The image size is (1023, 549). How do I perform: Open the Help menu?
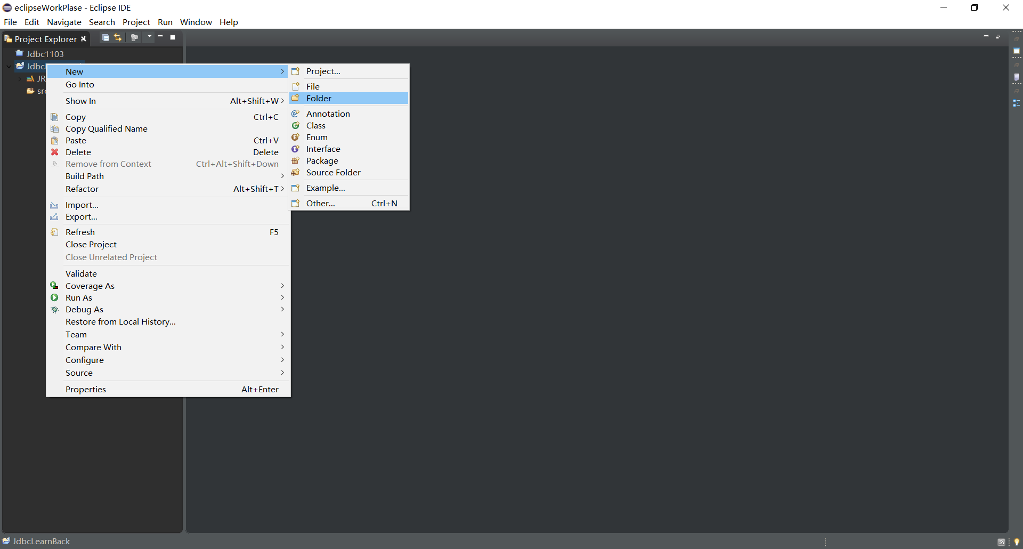(229, 22)
